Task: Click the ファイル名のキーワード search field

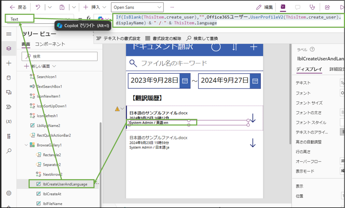Action: pyautogui.click(x=195, y=63)
